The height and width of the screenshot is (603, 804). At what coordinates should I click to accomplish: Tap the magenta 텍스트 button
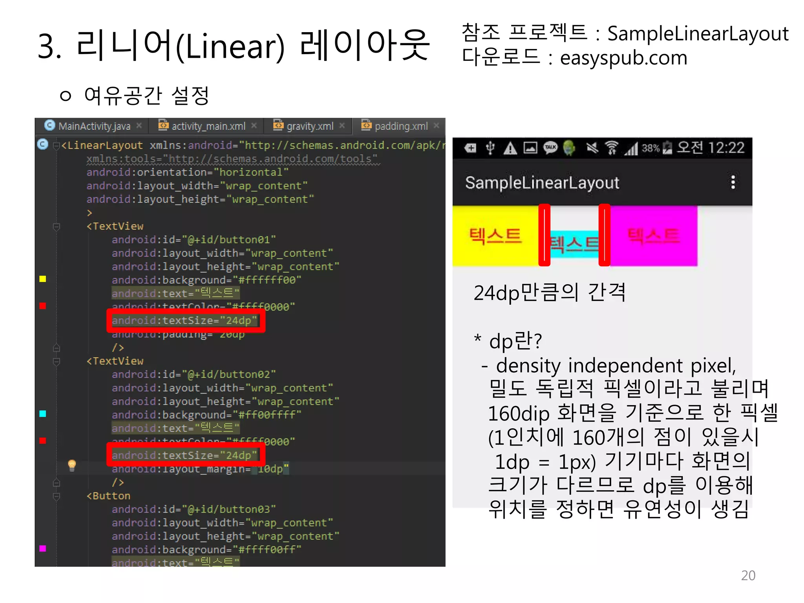(654, 236)
